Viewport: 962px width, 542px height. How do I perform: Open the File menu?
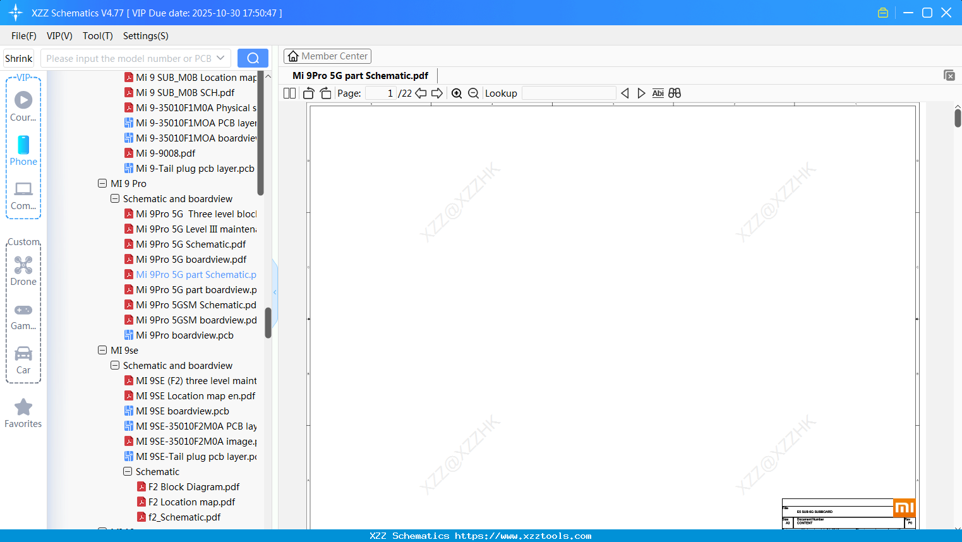tap(24, 36)
